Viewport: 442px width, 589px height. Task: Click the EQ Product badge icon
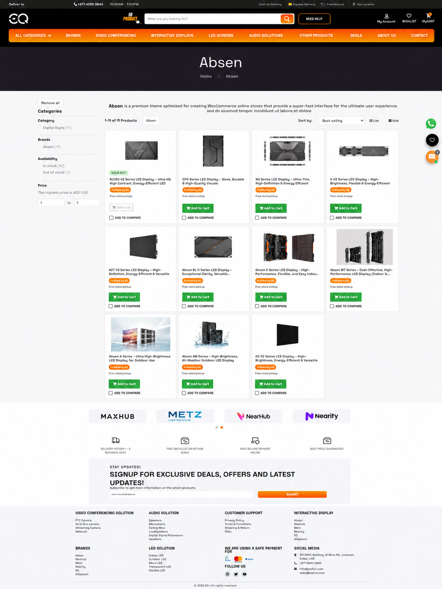[131, 18]
